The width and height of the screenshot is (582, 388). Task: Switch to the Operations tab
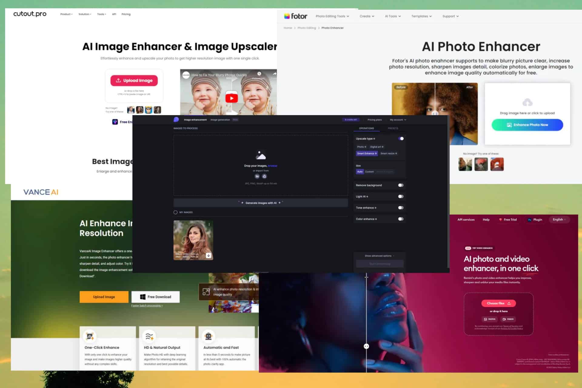click(x=366, y=129)
